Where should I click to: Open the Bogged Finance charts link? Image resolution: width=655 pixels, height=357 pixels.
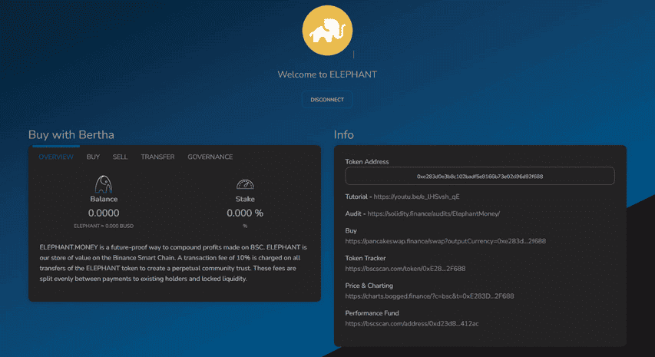429,296
